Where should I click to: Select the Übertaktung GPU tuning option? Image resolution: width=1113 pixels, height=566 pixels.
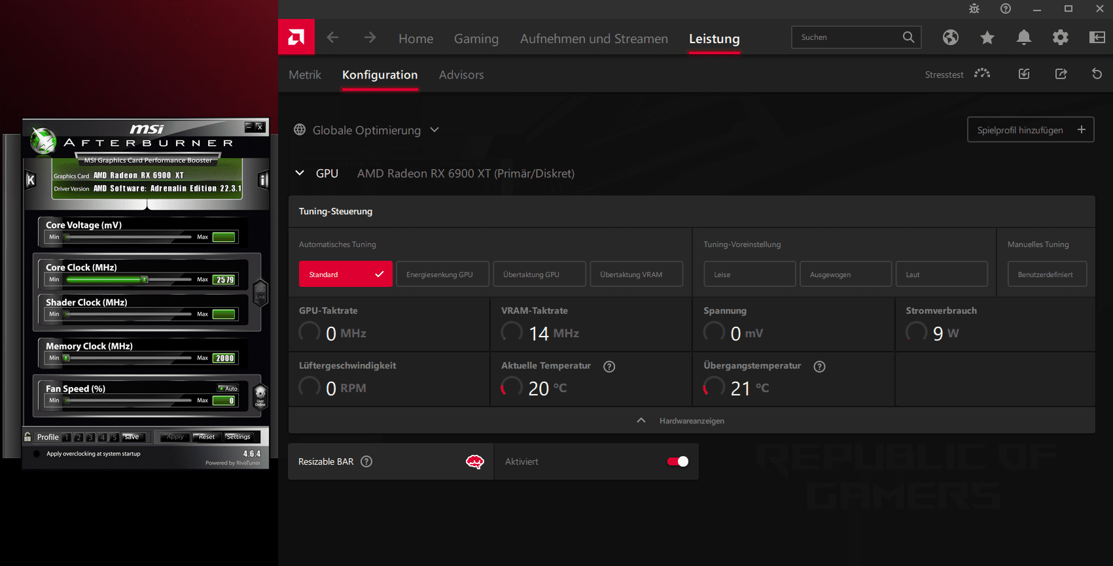point(539,275)
